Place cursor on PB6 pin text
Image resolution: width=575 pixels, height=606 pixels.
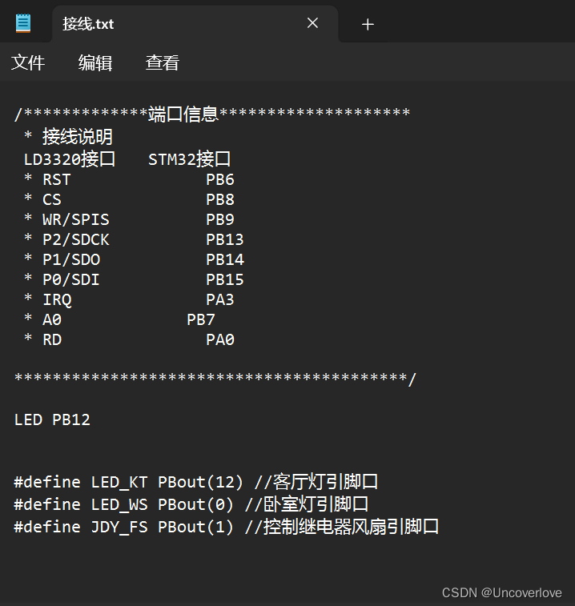220,179
